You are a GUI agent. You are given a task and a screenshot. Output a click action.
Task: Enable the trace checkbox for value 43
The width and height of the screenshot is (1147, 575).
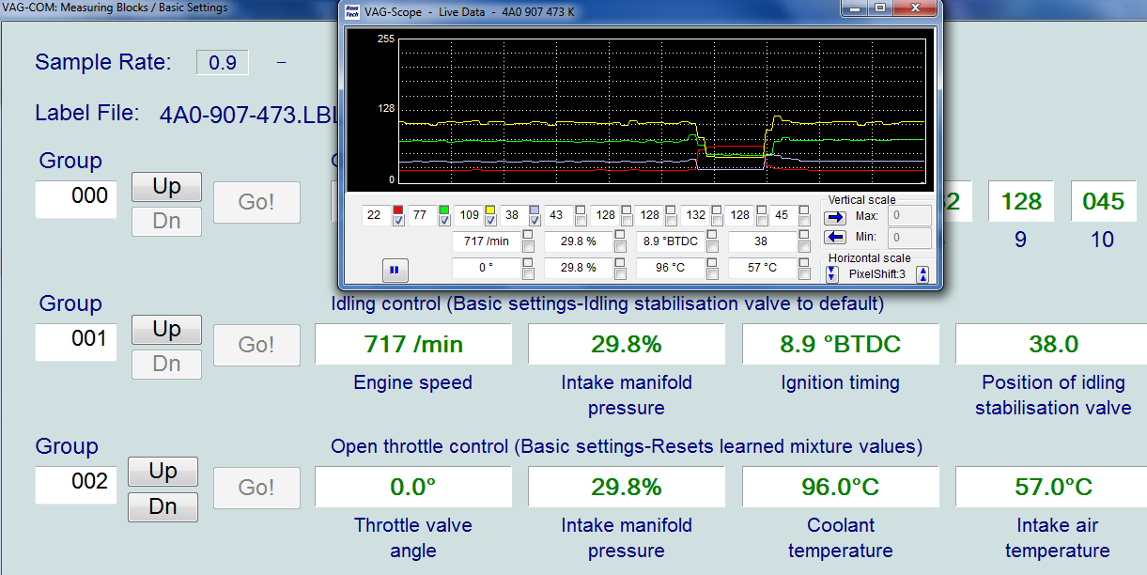point(581,221)
